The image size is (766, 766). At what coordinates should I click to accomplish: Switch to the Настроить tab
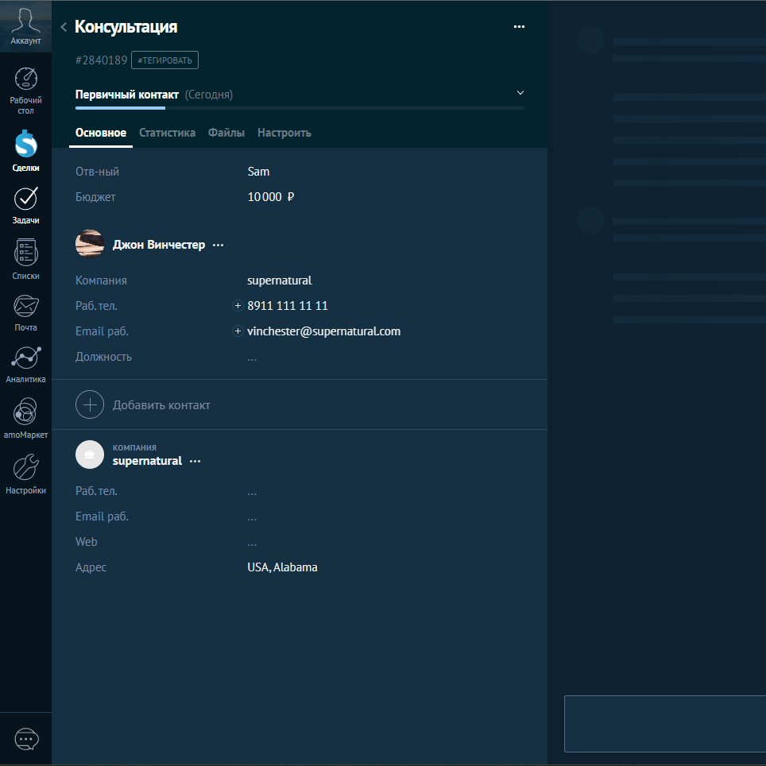tap(284, 133)
